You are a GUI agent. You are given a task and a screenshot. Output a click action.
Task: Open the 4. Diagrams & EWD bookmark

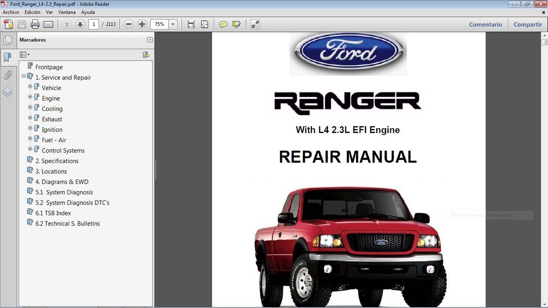(62, 182)
